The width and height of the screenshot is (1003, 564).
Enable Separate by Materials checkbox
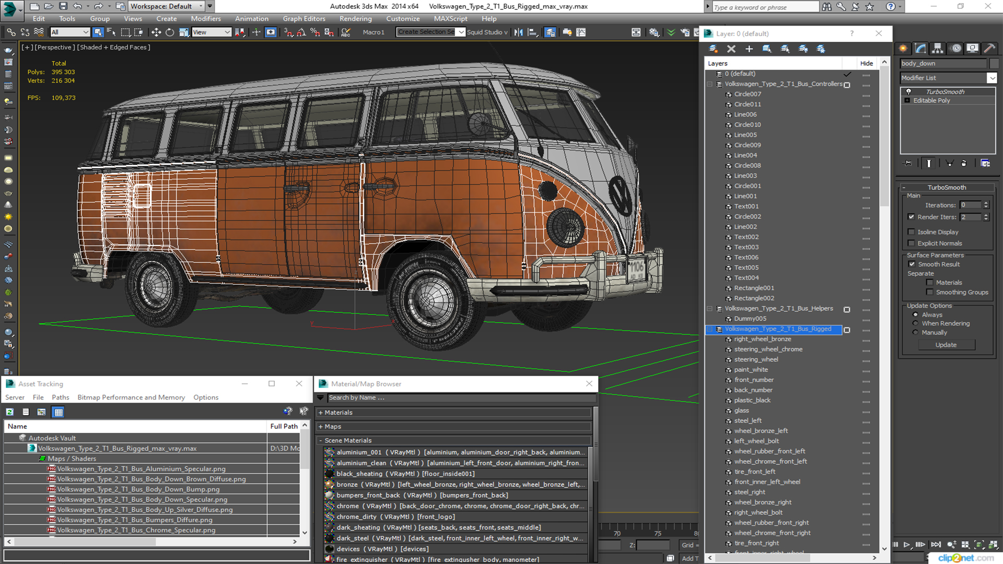click(930, 283)
